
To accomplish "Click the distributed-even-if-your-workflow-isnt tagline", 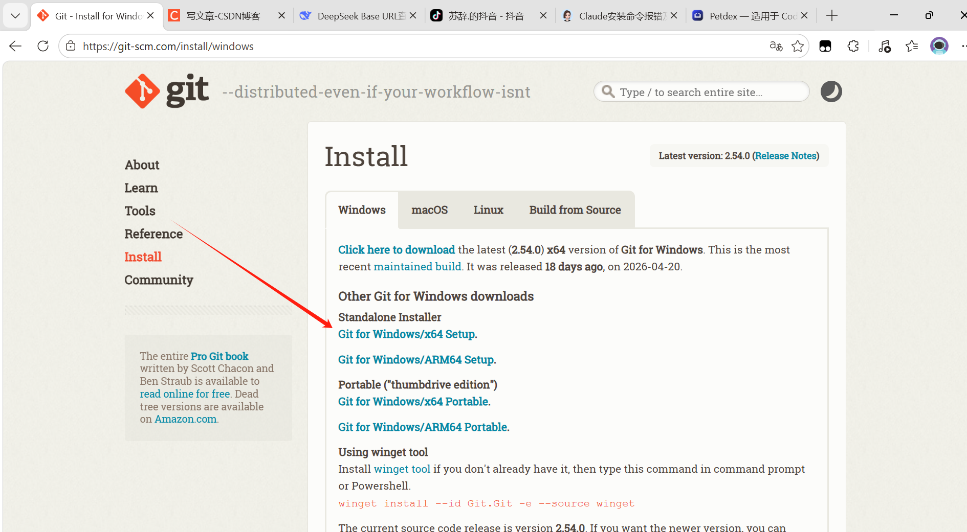I will 377,92.
